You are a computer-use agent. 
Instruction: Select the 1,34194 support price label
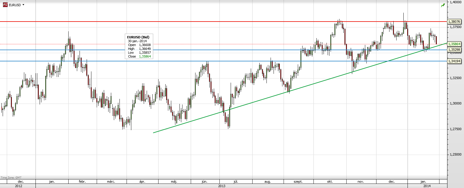(454, 61)
